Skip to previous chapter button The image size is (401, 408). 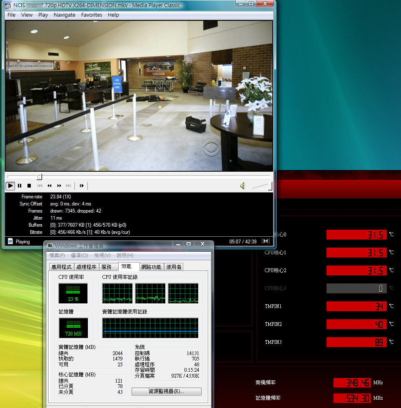(x=40, y=186)
